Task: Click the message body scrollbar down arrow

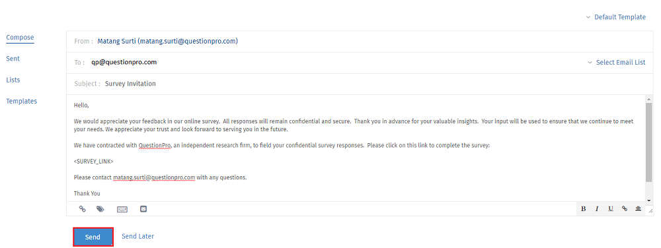Action: pyautogui.click(x=649, y=199)
